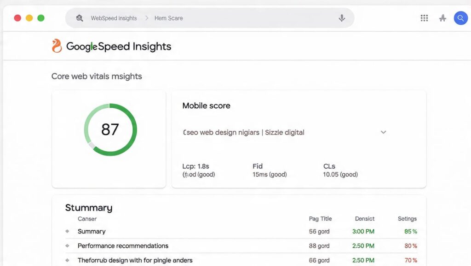Expand the Sizzle digital site dropdown

383,132
